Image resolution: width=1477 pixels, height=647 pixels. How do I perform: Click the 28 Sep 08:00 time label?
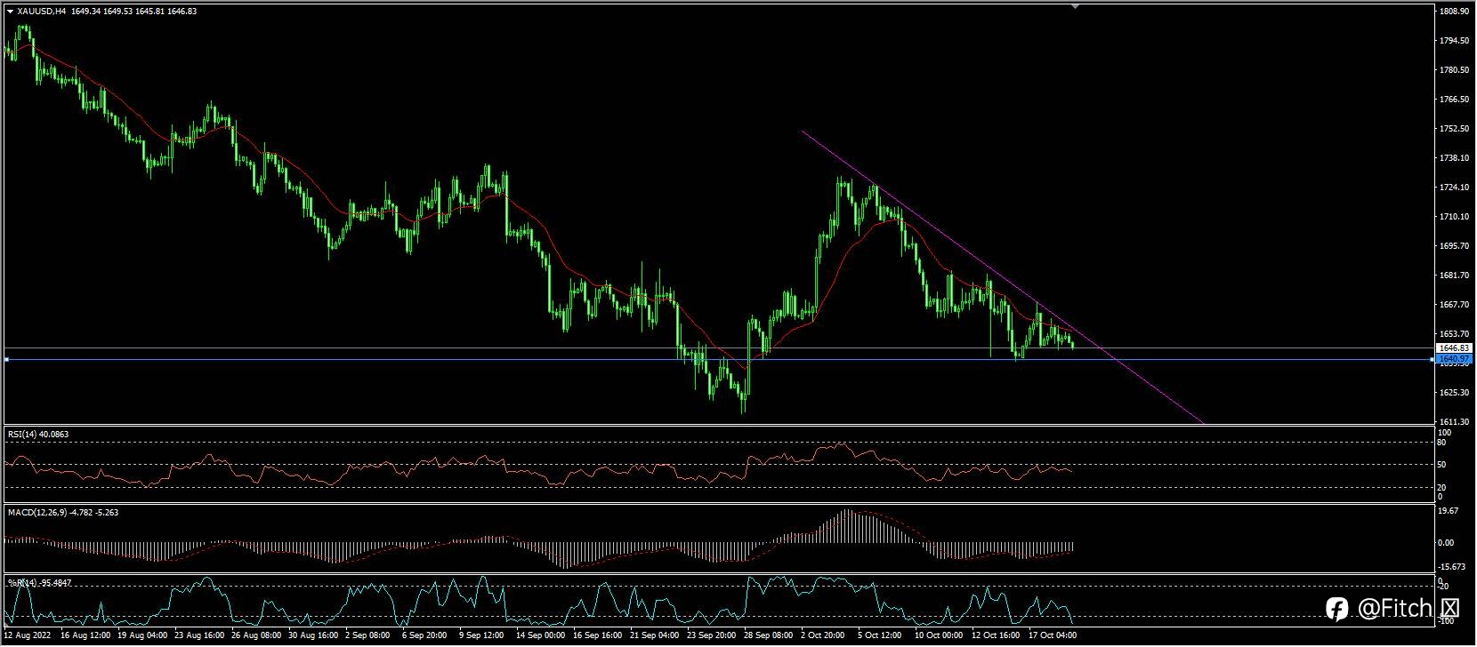769,636
